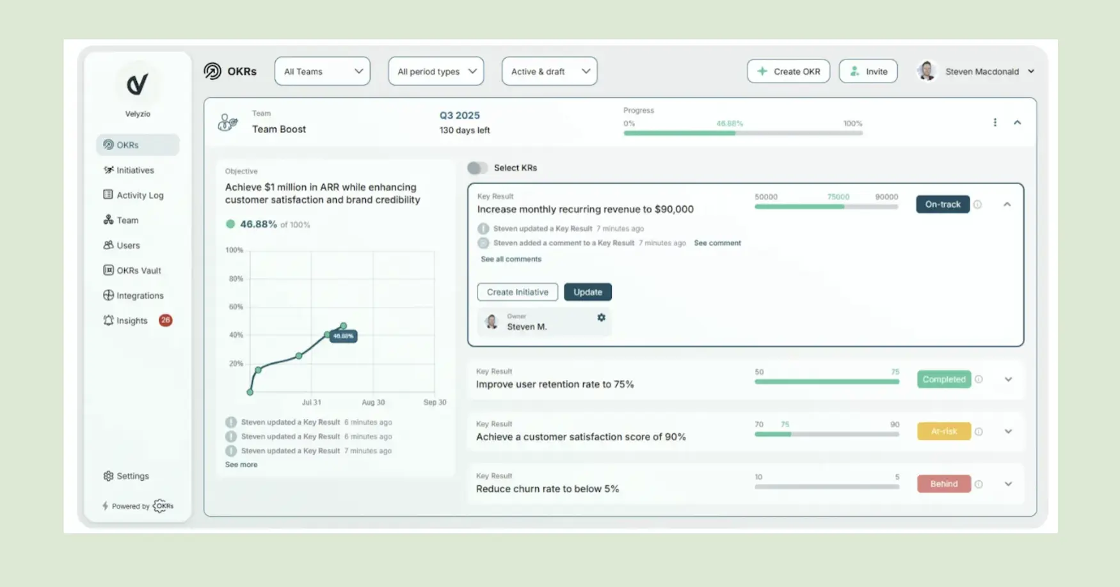Click the monthly recurring revenue progress bar
The image size is (1120, 587).
(x=826, y=207)
